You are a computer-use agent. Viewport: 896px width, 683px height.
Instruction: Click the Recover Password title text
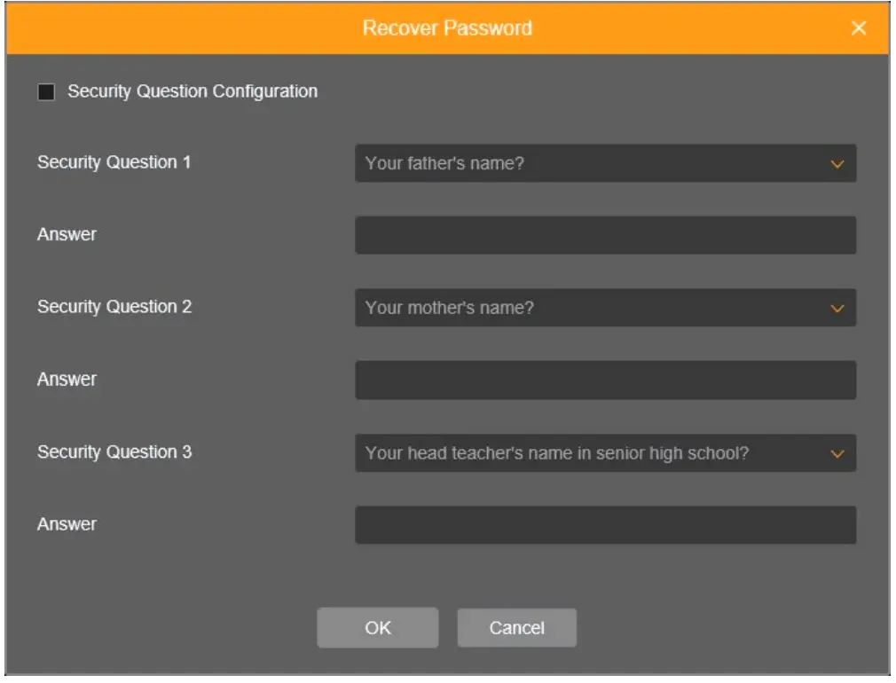point(447,28)
